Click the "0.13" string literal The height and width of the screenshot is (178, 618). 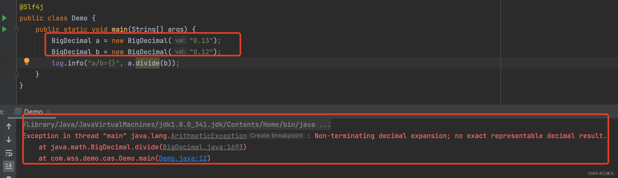click(x=201, y=41)
